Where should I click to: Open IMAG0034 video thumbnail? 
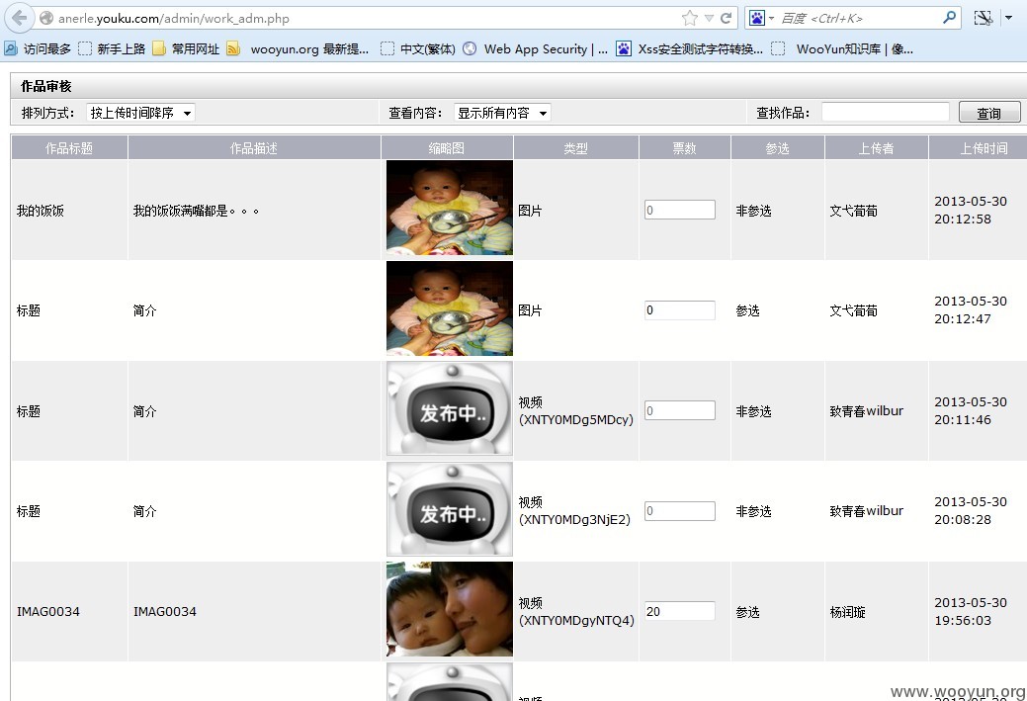click(450, 609)
